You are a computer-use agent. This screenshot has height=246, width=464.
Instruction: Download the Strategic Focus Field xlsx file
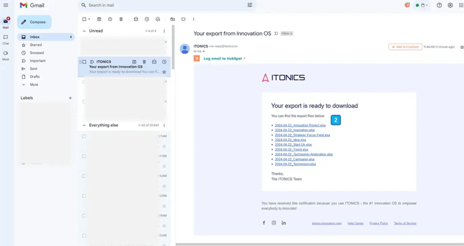click(302, 135)
